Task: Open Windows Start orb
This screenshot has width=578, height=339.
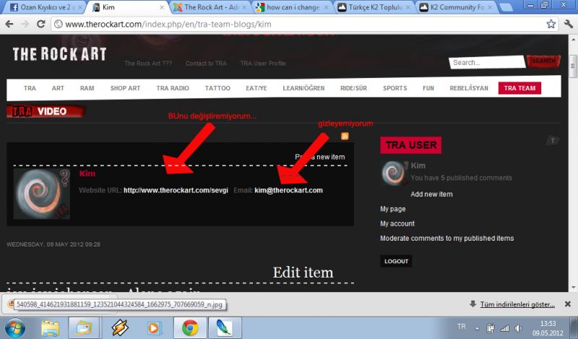Action: pyautogui.click(x=14, y=327)
